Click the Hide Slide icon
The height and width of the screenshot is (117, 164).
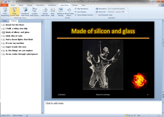pyautogui.click(x=53, y=10)
